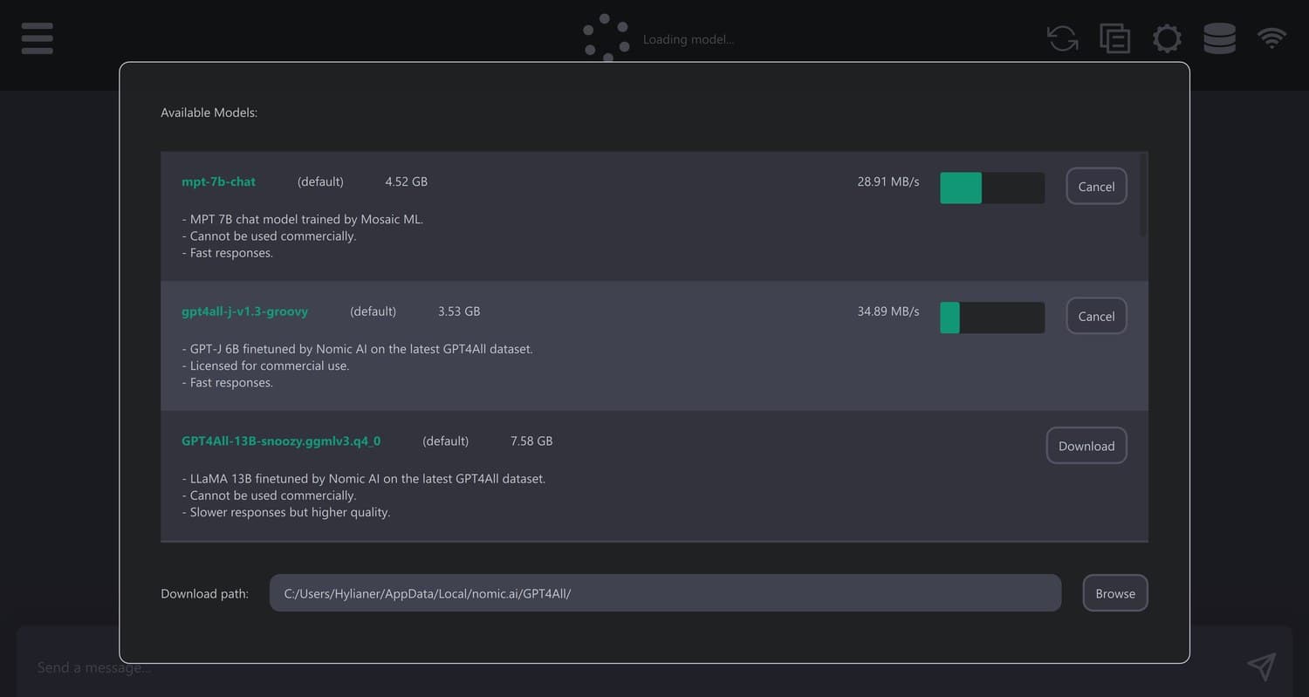Viewport: 1309px width, 697px height.
Task: Click the 'GPT-J 6B finetuned' description line
Action: [357, 349]
